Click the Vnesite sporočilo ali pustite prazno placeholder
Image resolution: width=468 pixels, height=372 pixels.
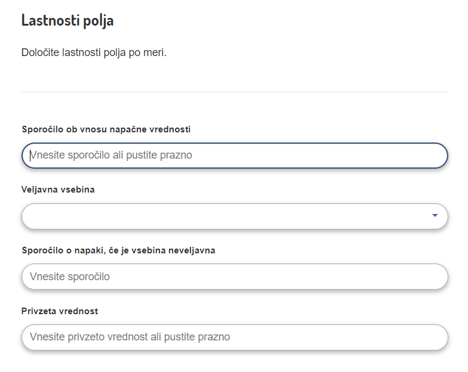coord(111,155)
